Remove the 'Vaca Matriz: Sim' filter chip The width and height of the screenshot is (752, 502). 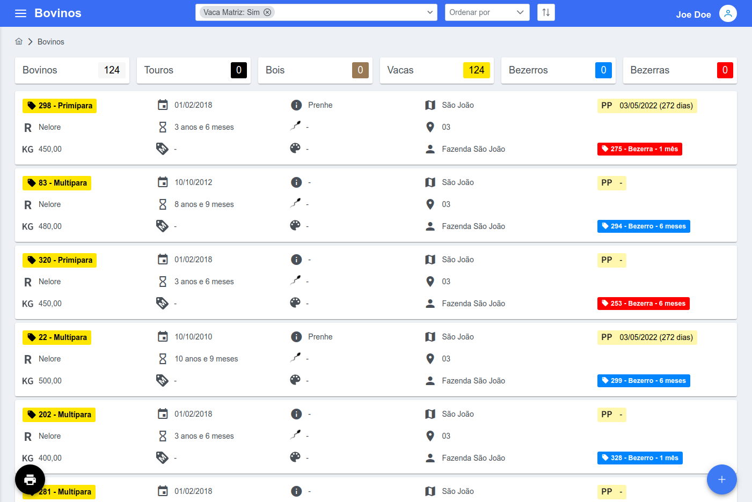(x=267, y=12)
